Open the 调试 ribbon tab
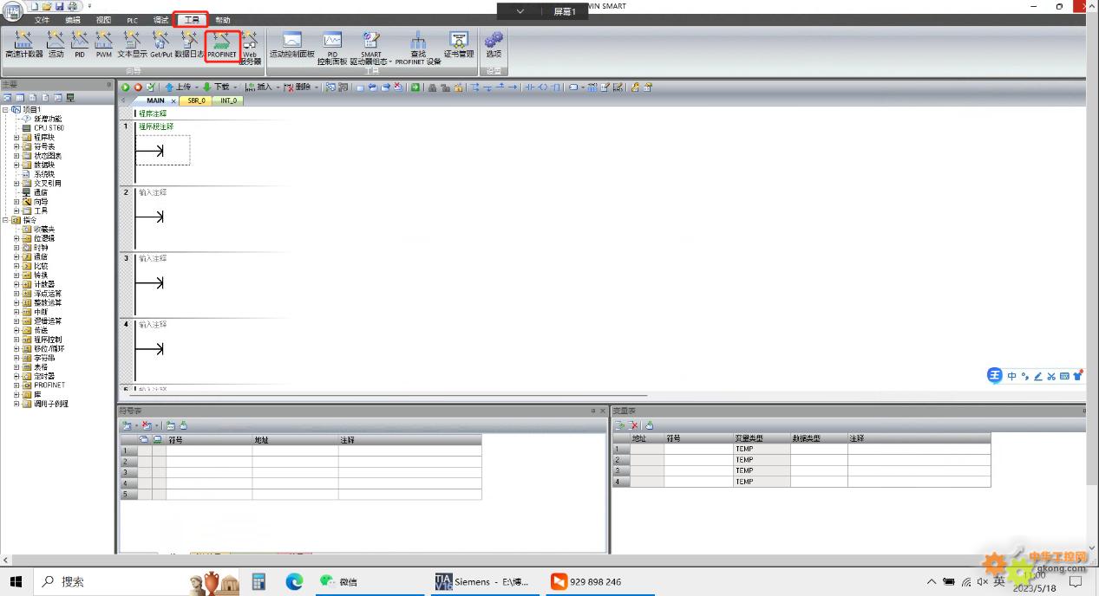Image resolution: width=1099 pixels, height=596 pixels. [x=161, y=20]
